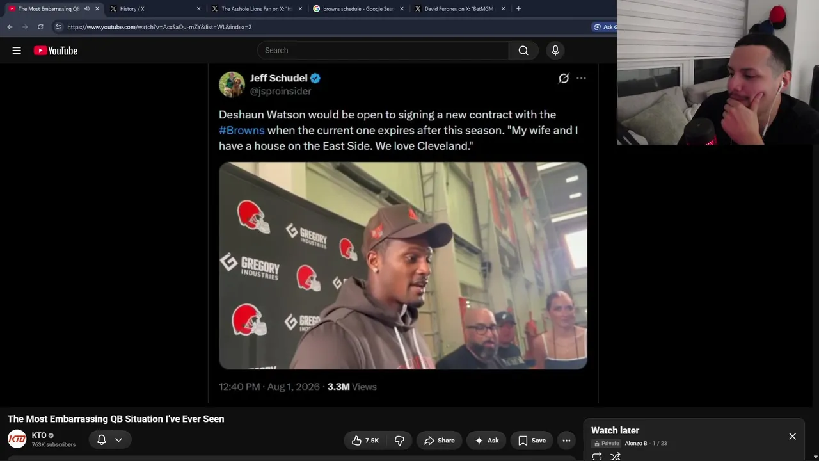
Task: Click the @jsproinsider handle
Action: coord(280,92)
